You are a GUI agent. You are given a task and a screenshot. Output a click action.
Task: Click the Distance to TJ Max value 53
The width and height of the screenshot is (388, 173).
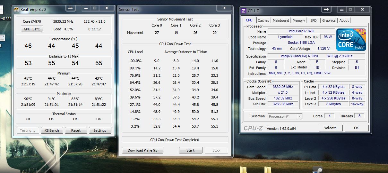click(x=28, y=63)
